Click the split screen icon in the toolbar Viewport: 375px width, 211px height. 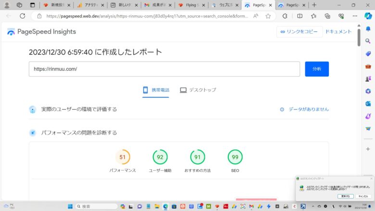(300, 16)
